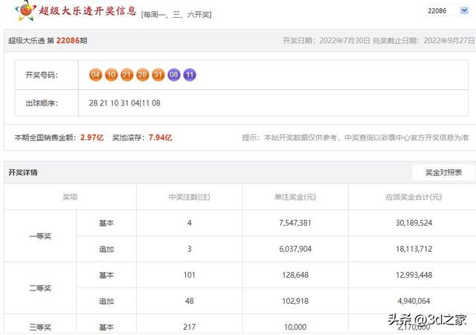Viewport: 476px width, 335px height.
Task: Open the issue number dropdown arrow
Action: (464, 10)
